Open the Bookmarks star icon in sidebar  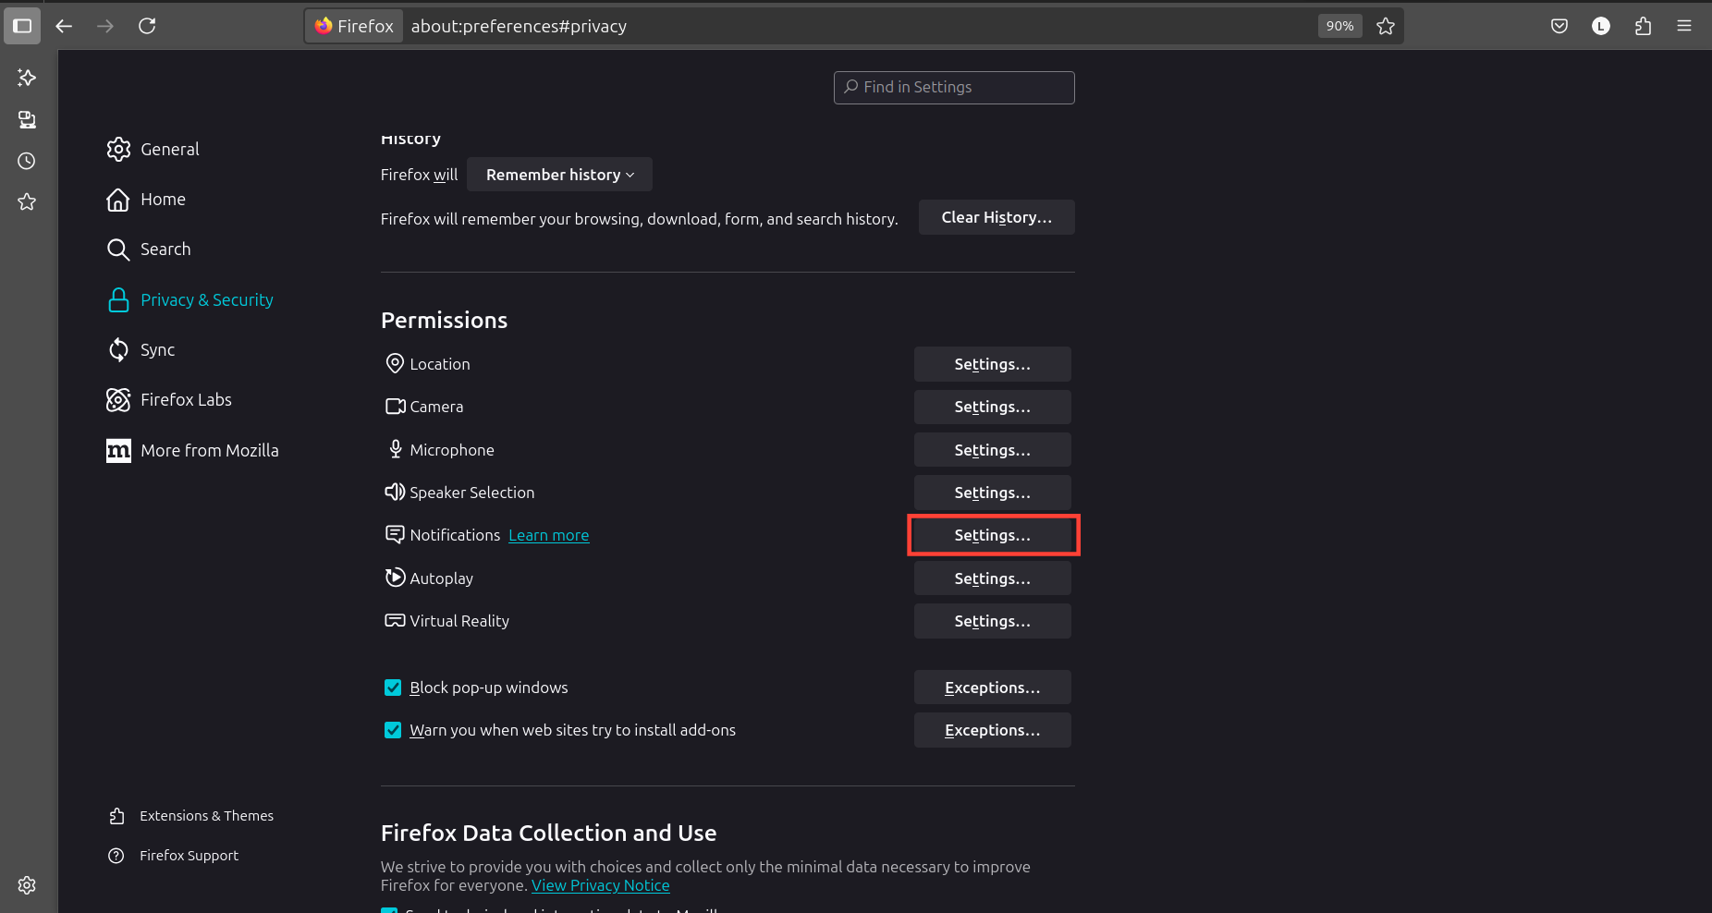pos(27,201)
